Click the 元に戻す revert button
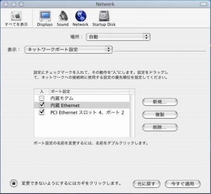 pos(147,184)
